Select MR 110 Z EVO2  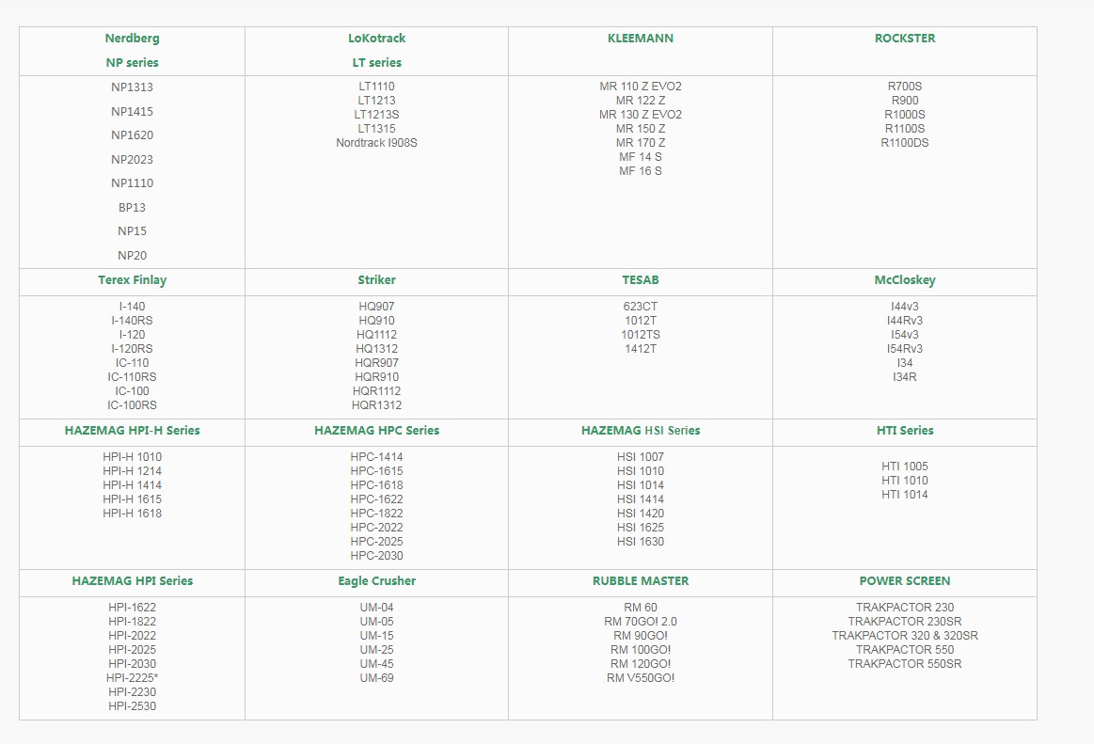click(641, 87)
